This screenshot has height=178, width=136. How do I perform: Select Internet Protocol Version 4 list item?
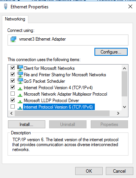point(58,88)
